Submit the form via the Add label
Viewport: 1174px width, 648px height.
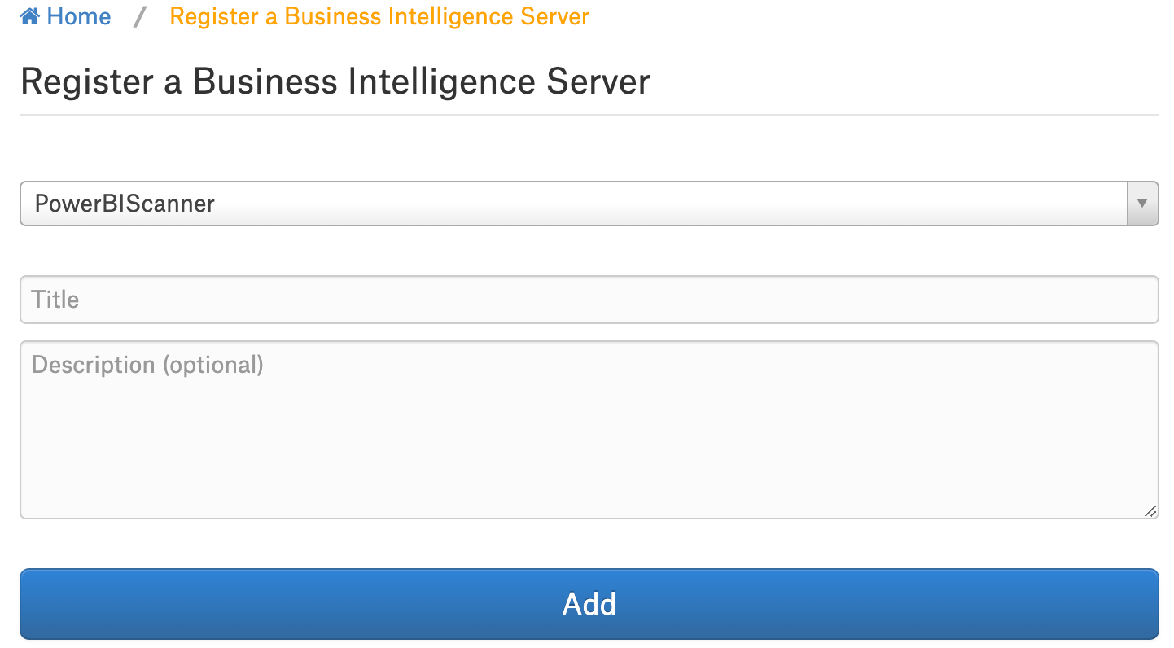point(589,604)
